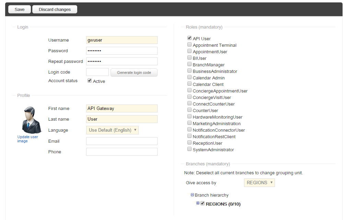
Task: Open the Give access by dropdown
Action: pos(259,183)
